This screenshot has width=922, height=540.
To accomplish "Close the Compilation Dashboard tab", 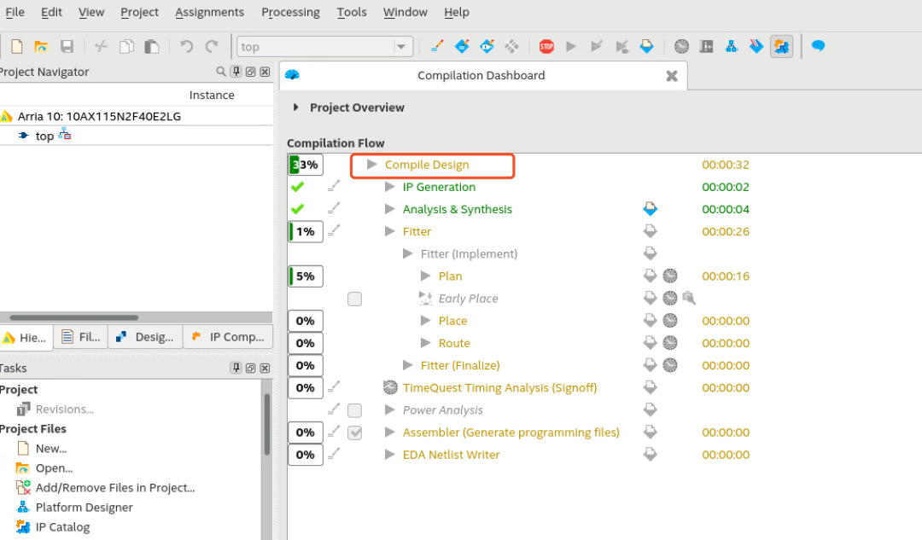I will [672, 76].
